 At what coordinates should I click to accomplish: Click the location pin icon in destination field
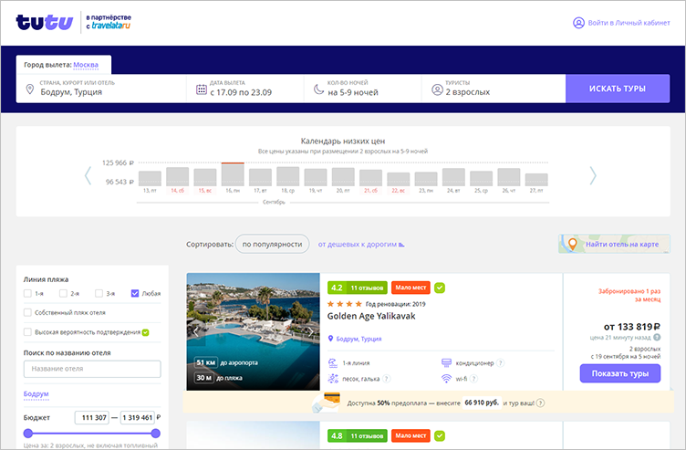(x=30, y=89)
